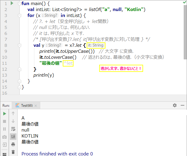This screenshot has height=156, width=187.
Task: Toggle scroll to end of console output
Action: (x=13, y=137)
